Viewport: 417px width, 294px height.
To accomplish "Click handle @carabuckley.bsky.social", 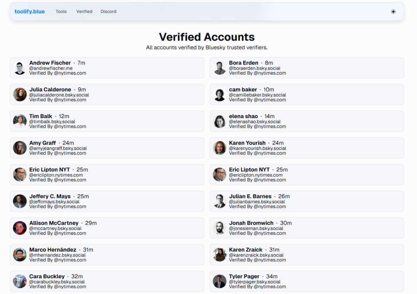I will click(57, 282).
